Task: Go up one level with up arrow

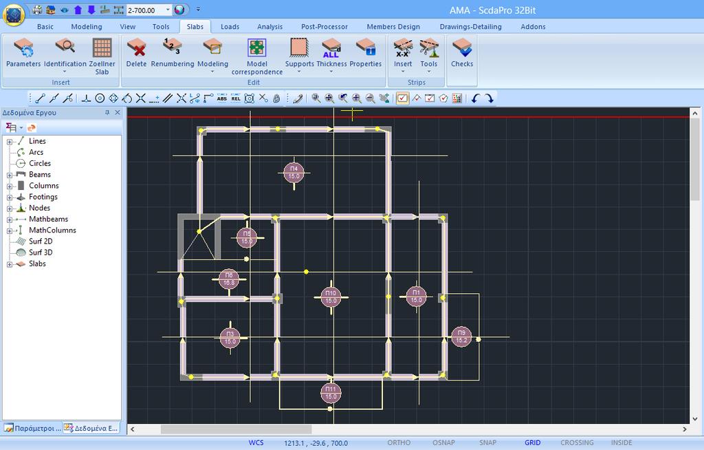Action: click(x=78, y=10)
